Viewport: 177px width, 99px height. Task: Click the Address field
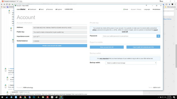click(x=60, y=28)
